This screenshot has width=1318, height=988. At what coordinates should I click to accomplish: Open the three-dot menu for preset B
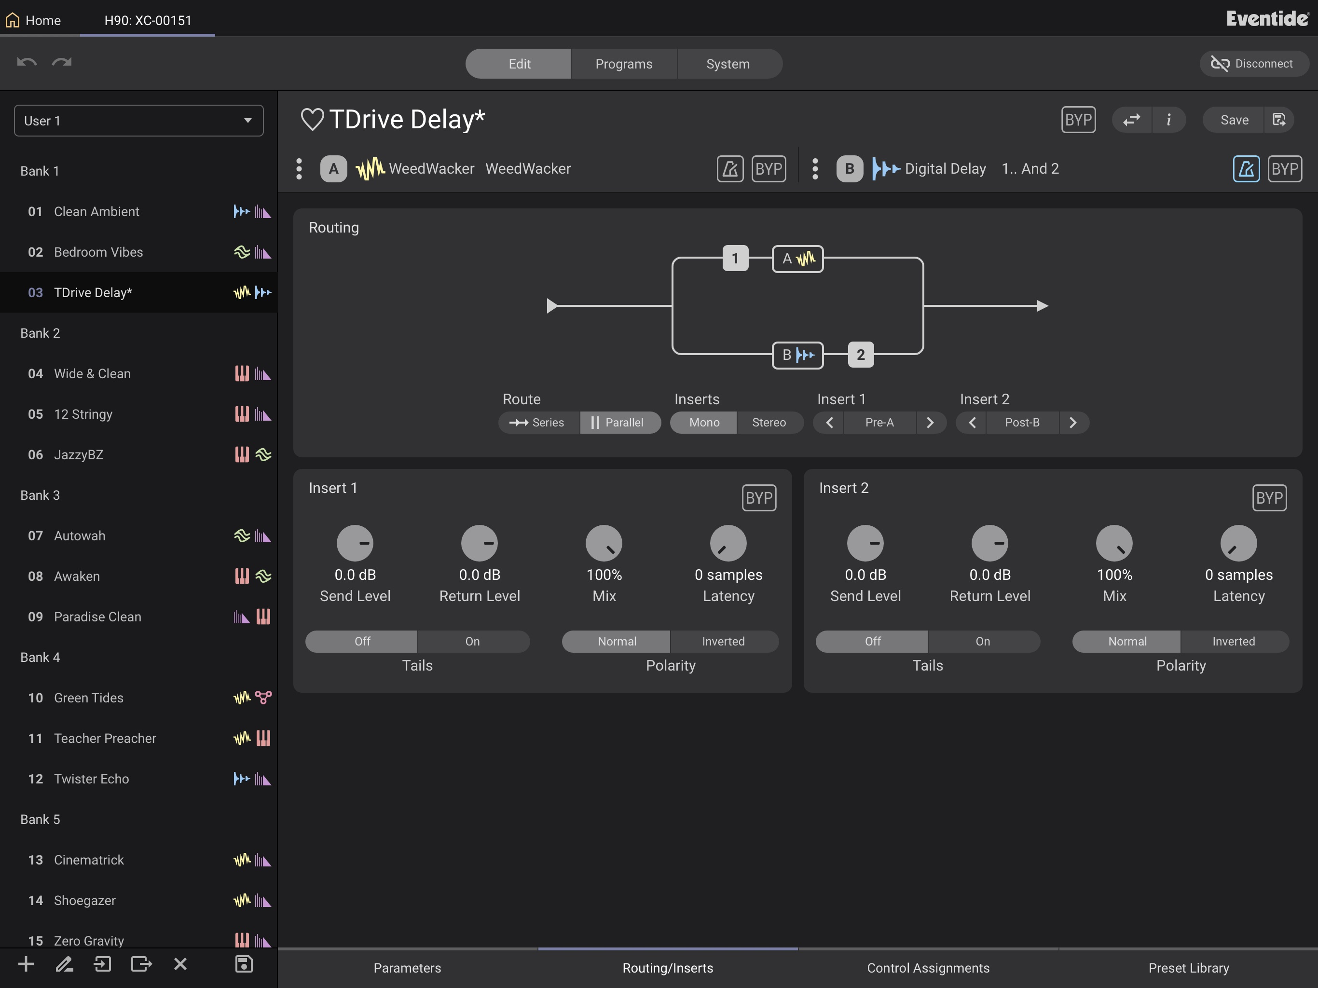pos(815,169)
